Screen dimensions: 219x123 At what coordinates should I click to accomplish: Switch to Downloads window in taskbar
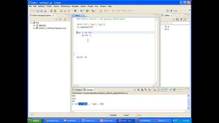click(72, 121)
